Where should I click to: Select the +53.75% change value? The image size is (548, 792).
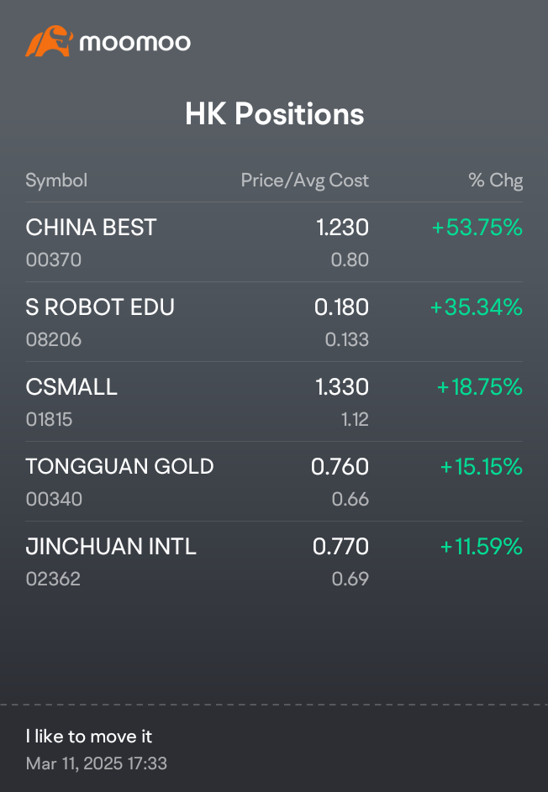477,228
